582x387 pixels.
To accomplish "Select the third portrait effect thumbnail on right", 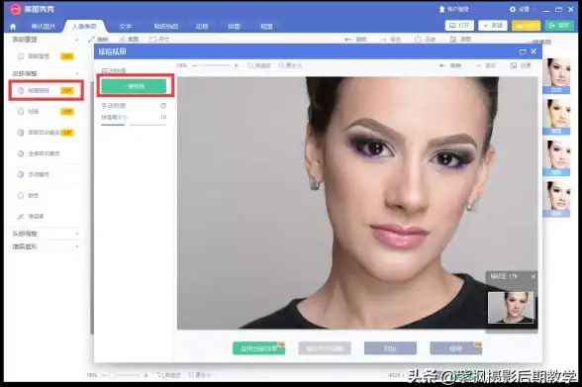I will pos(556,158).
